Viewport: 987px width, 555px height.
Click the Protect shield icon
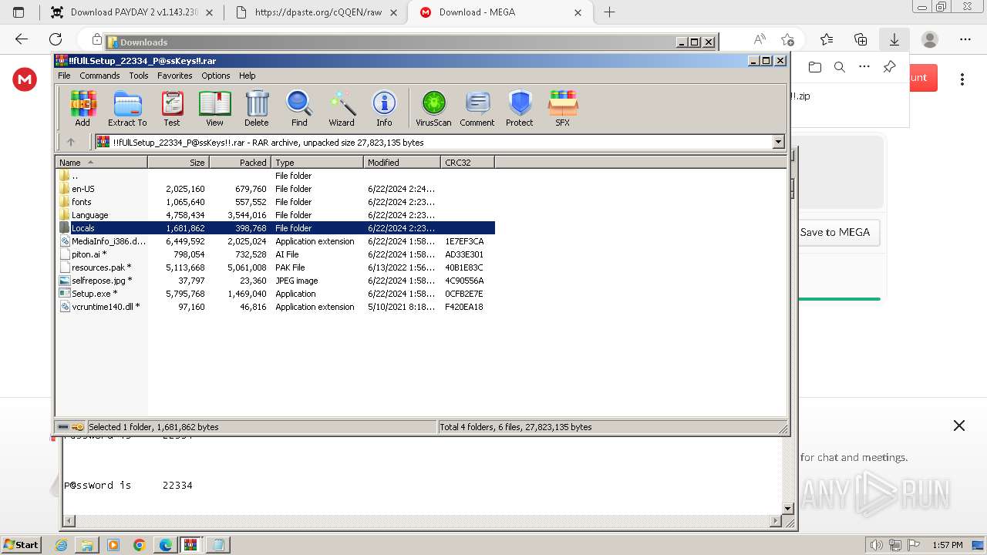[x=520, y=108]
